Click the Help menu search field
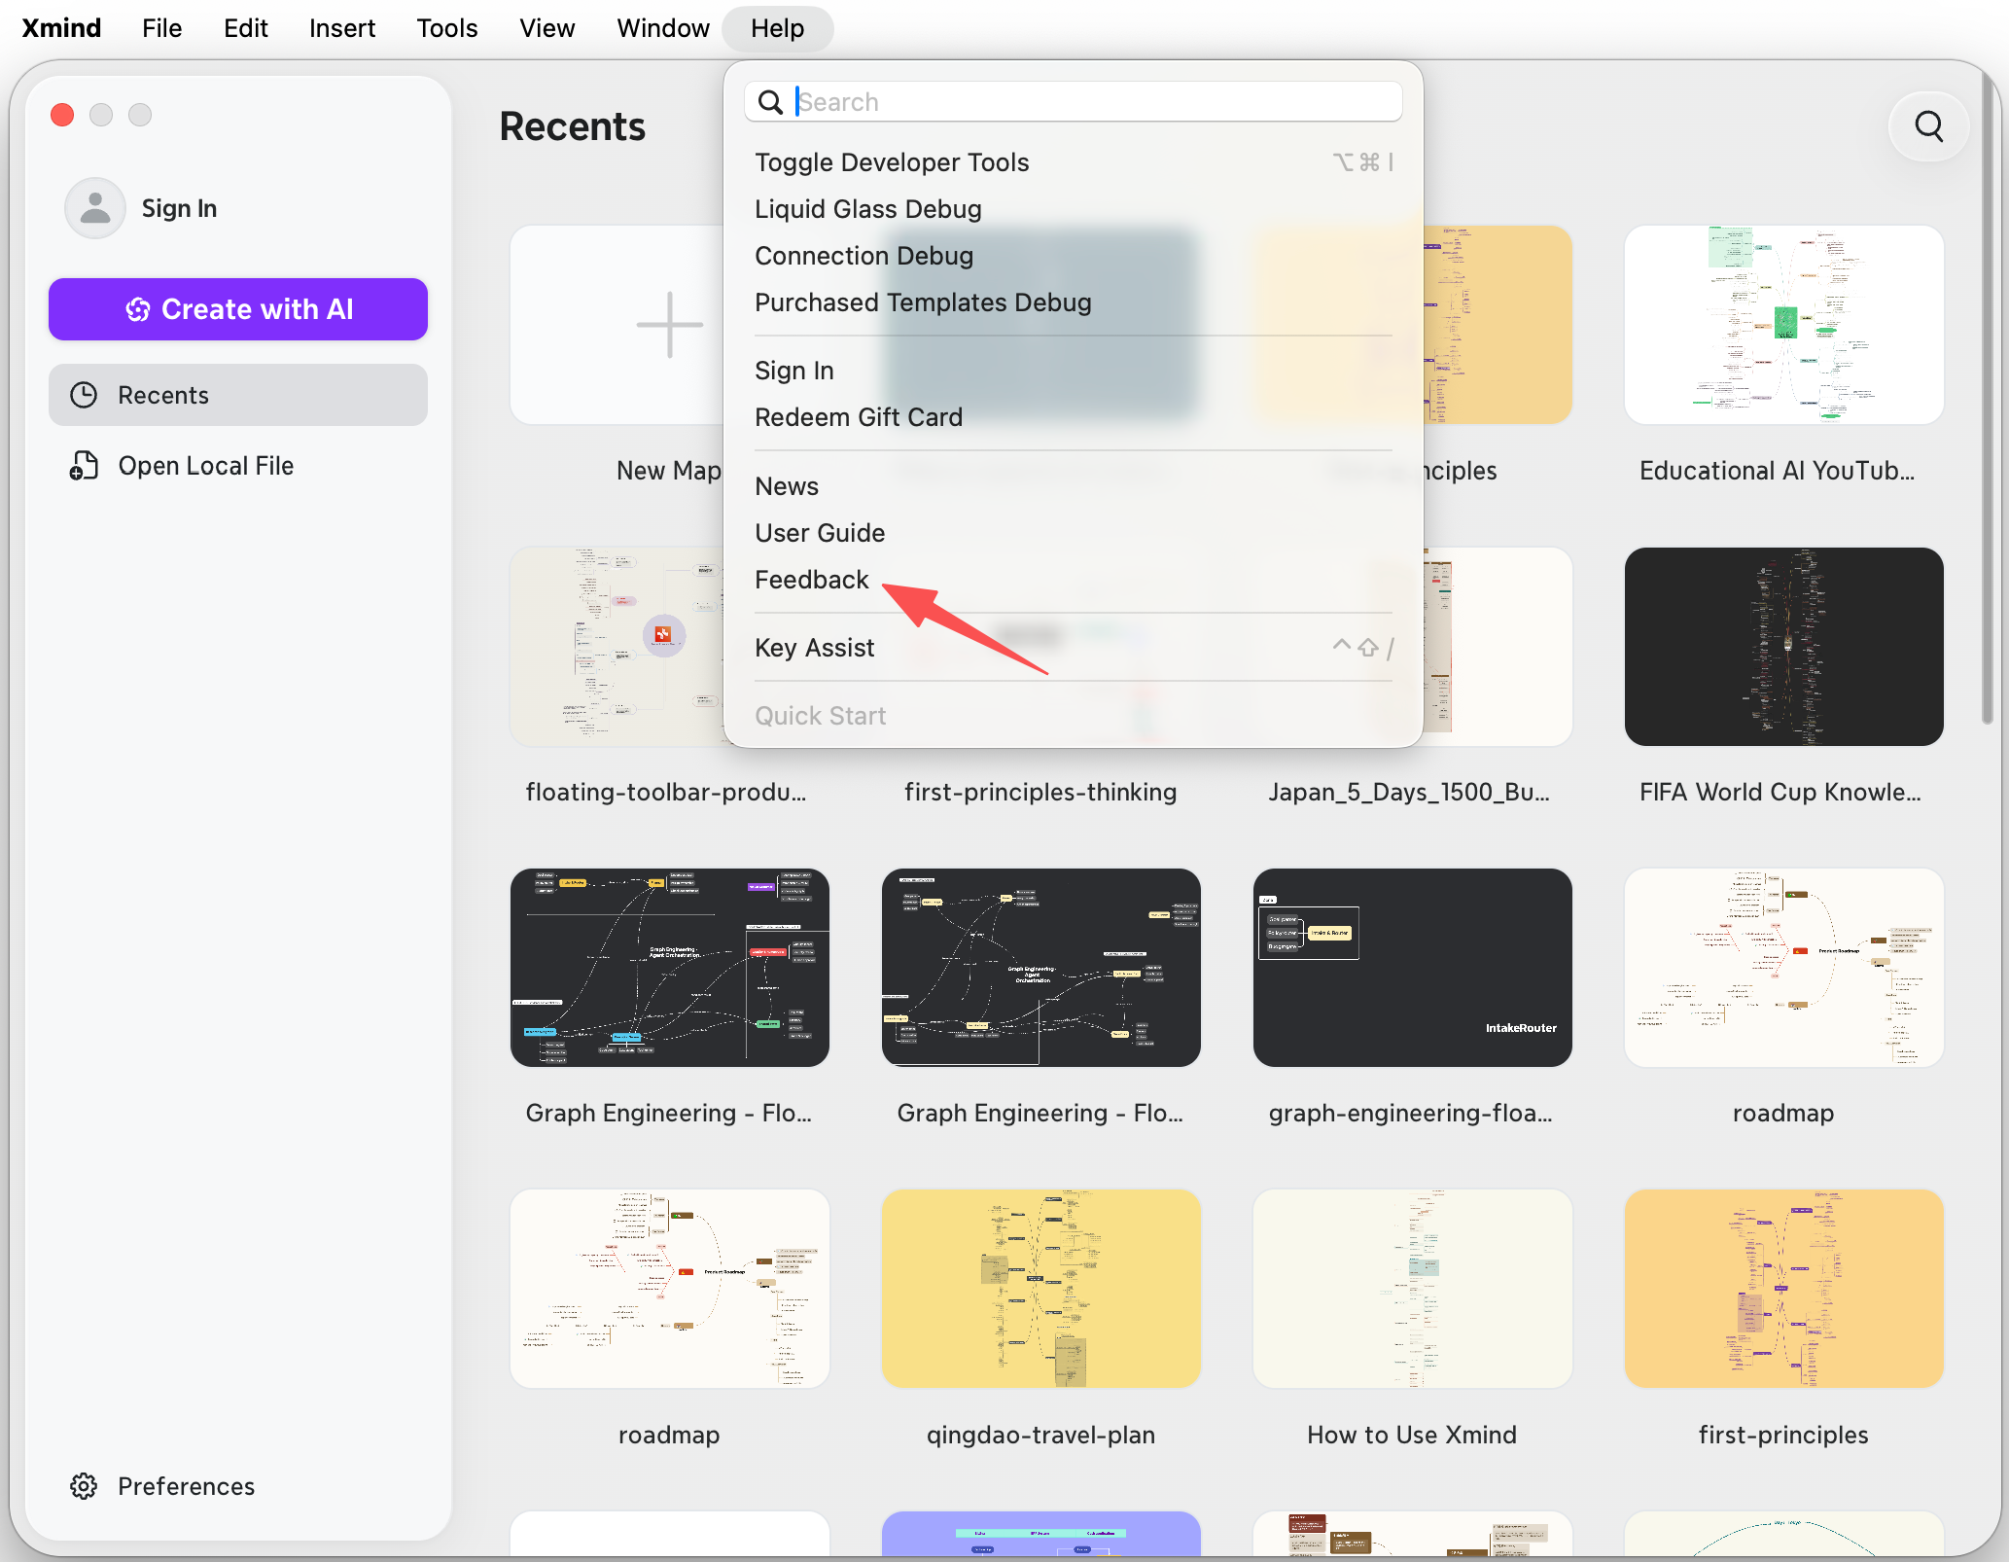This screenshot has height=1562, width=2009. pyautogui.click(x=1074, y=102)
